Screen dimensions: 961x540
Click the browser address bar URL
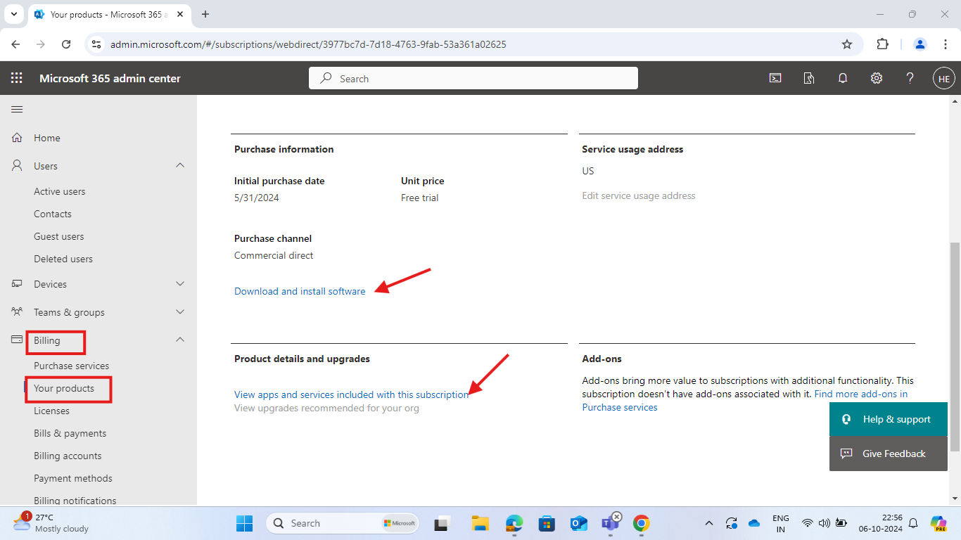point(308,44)
